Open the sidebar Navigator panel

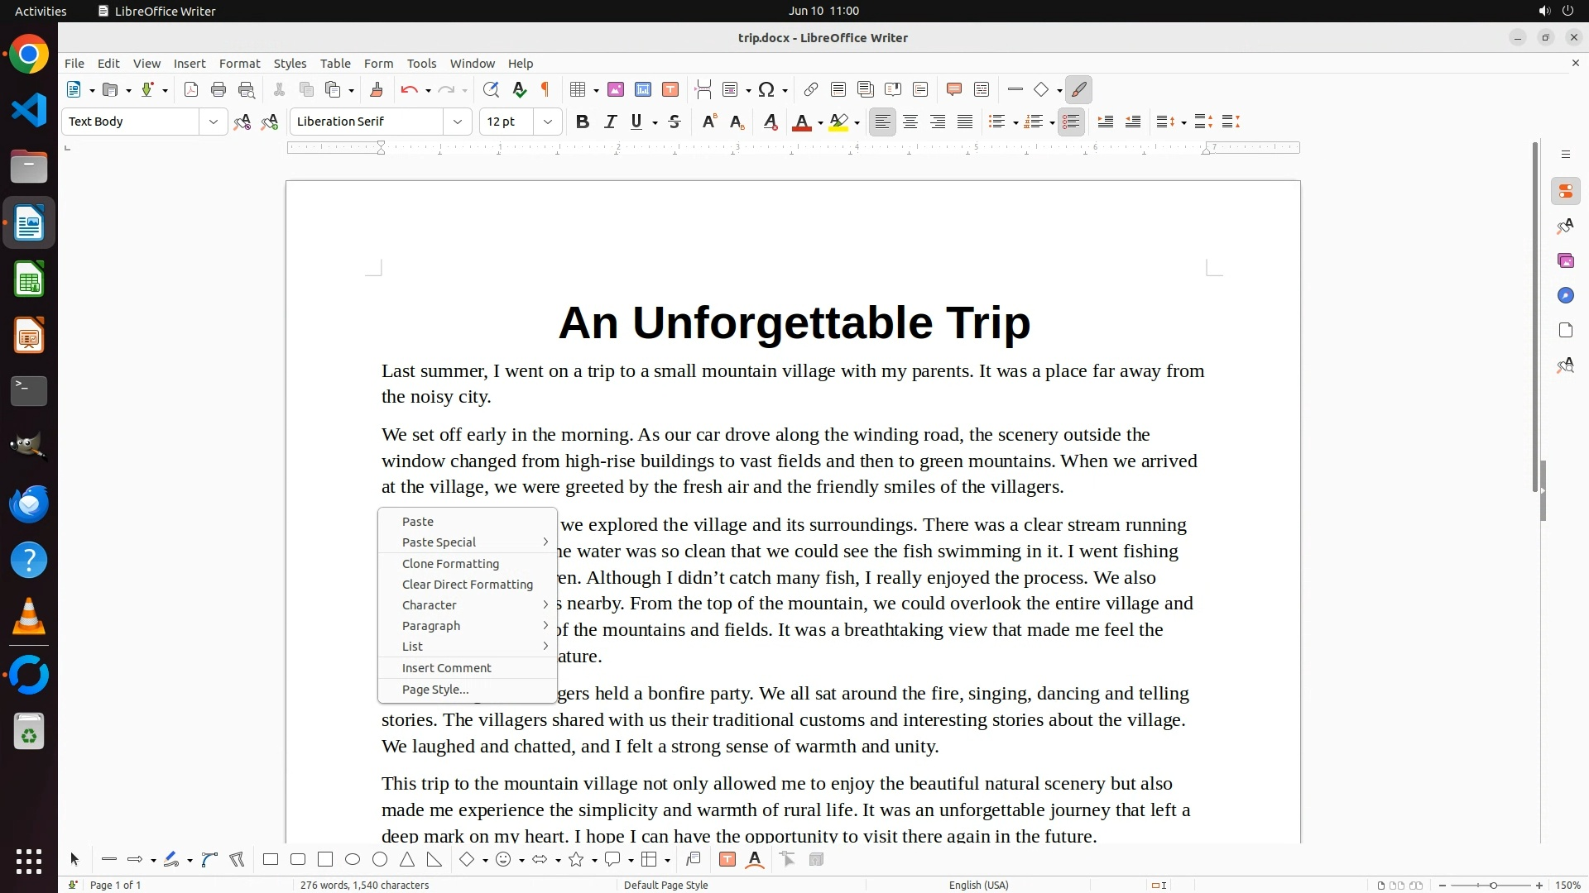coord(1565,296)
